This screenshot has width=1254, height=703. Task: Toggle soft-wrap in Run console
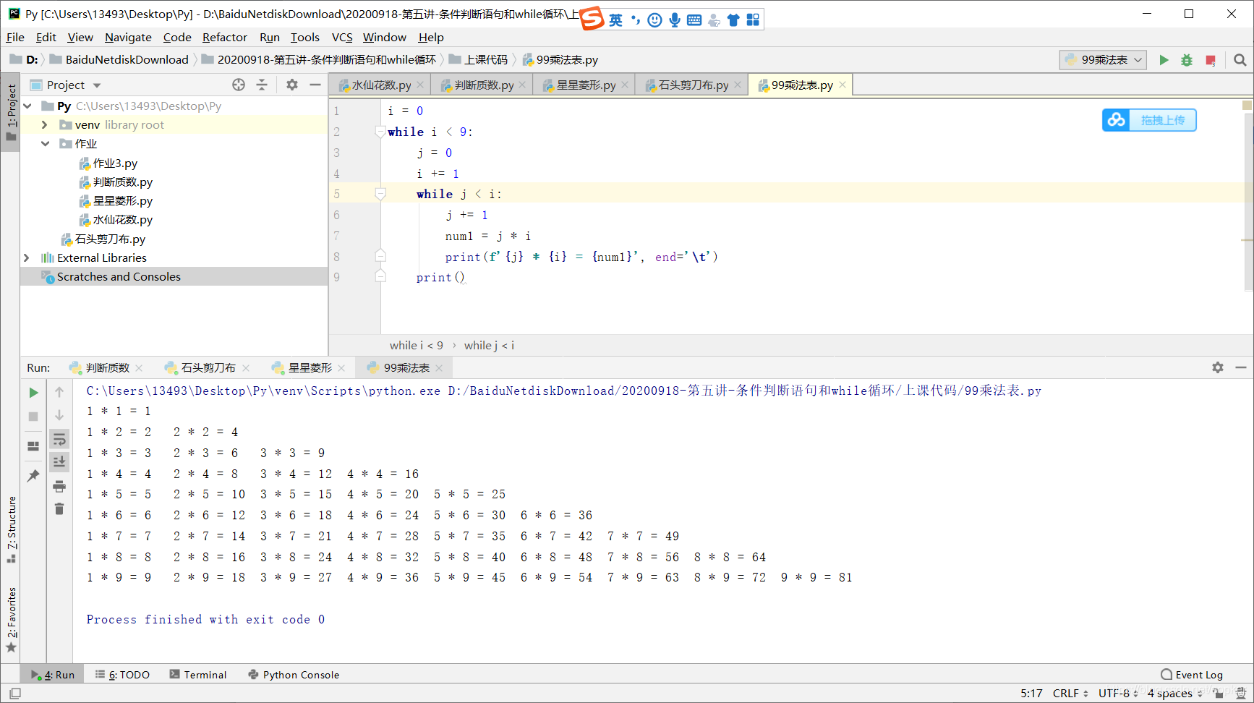59,439
